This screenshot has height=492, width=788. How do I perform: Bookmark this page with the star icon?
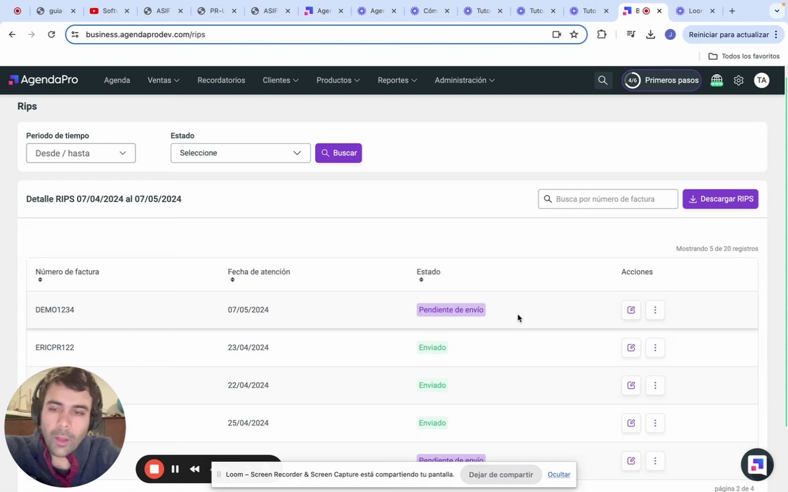coord(574,34)
